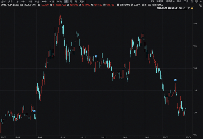Select the 30分 period
Image resolution: width=203 pixels, height=139 pixels.
click(37, 1)
